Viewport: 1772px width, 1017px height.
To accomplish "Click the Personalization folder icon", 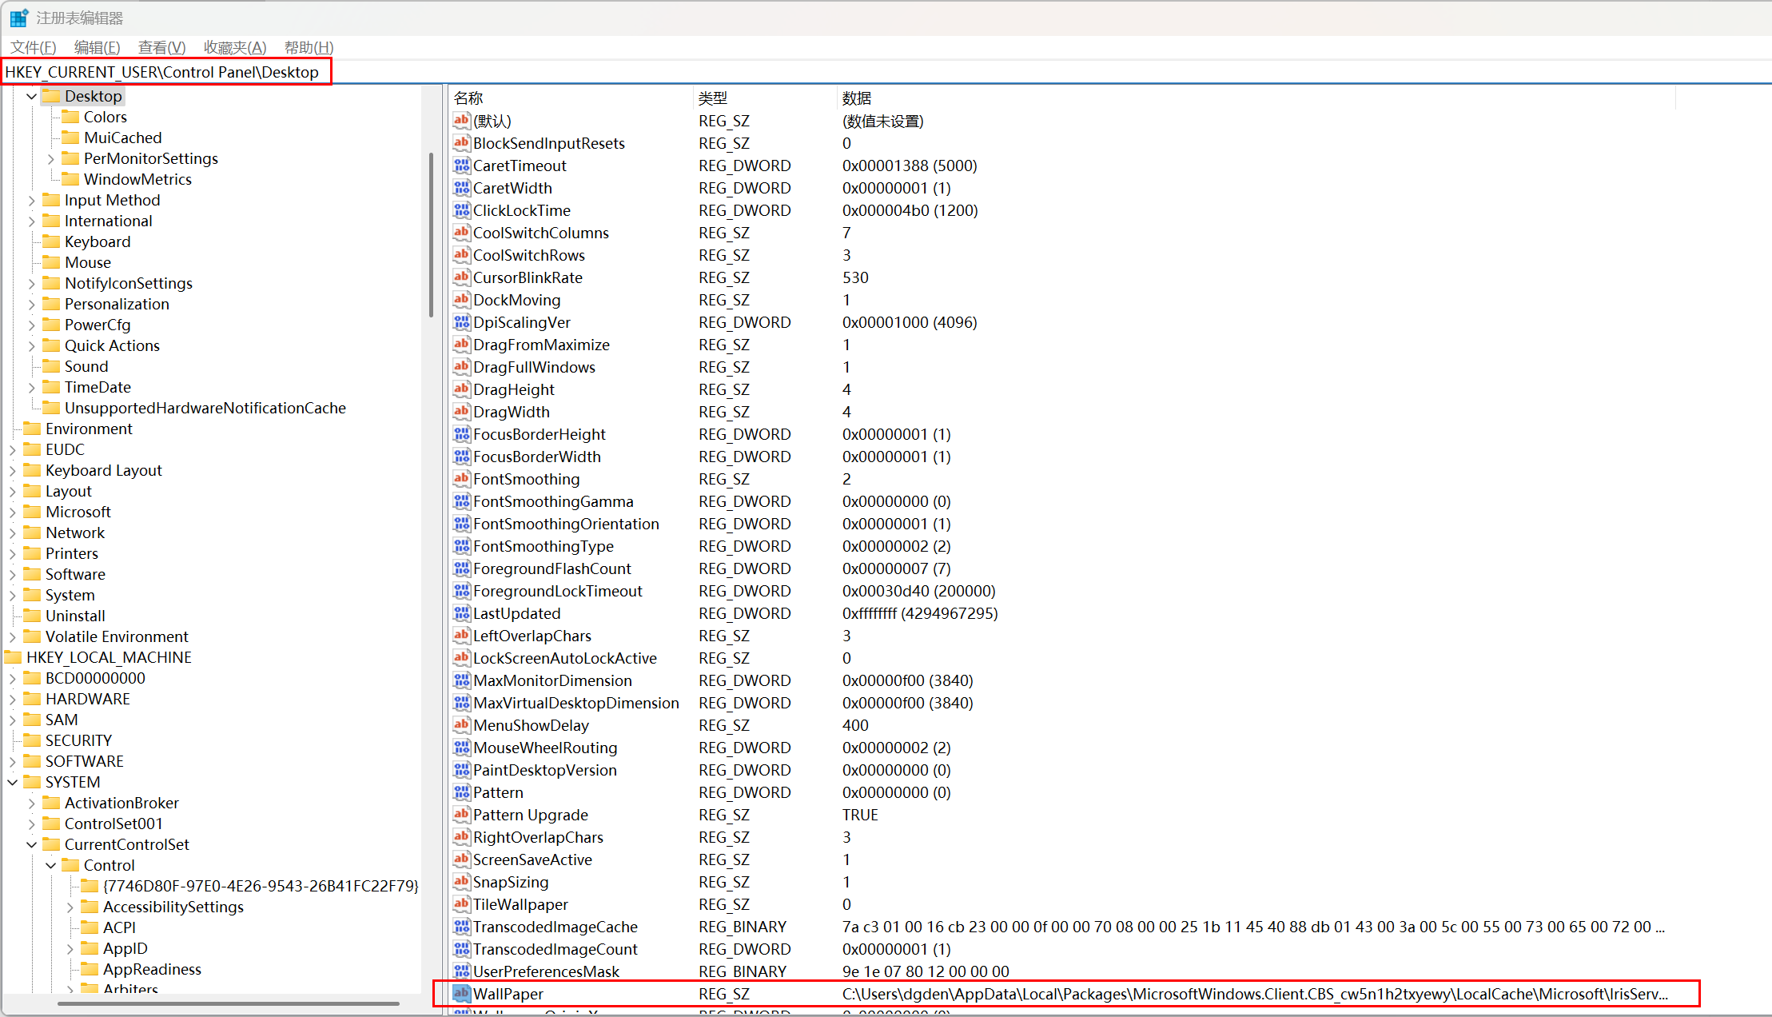I will pyautogui.click(x=51, y=304).
